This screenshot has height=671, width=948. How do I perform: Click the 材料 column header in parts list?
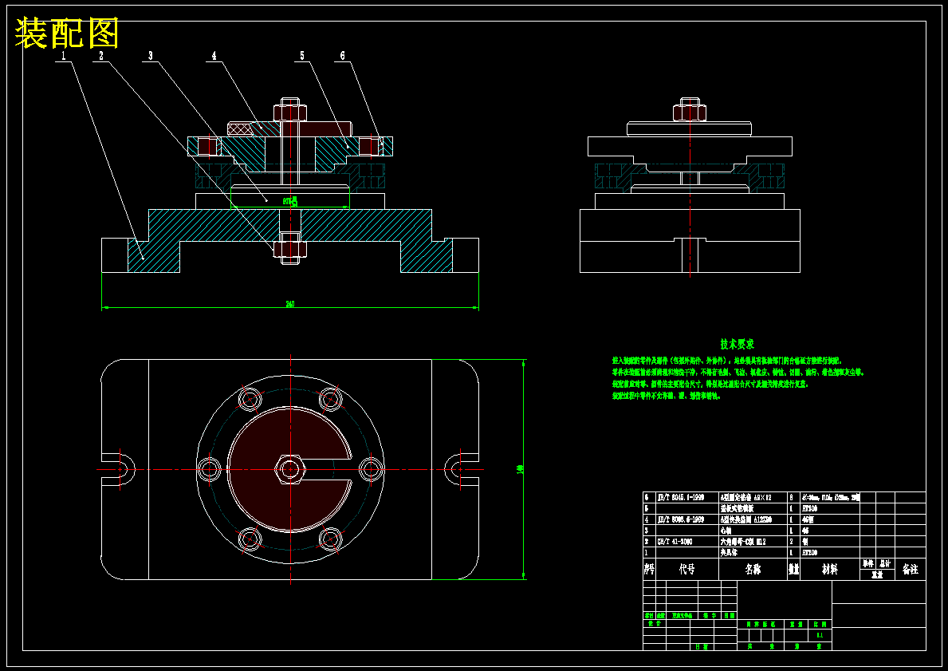pos(829,570)
